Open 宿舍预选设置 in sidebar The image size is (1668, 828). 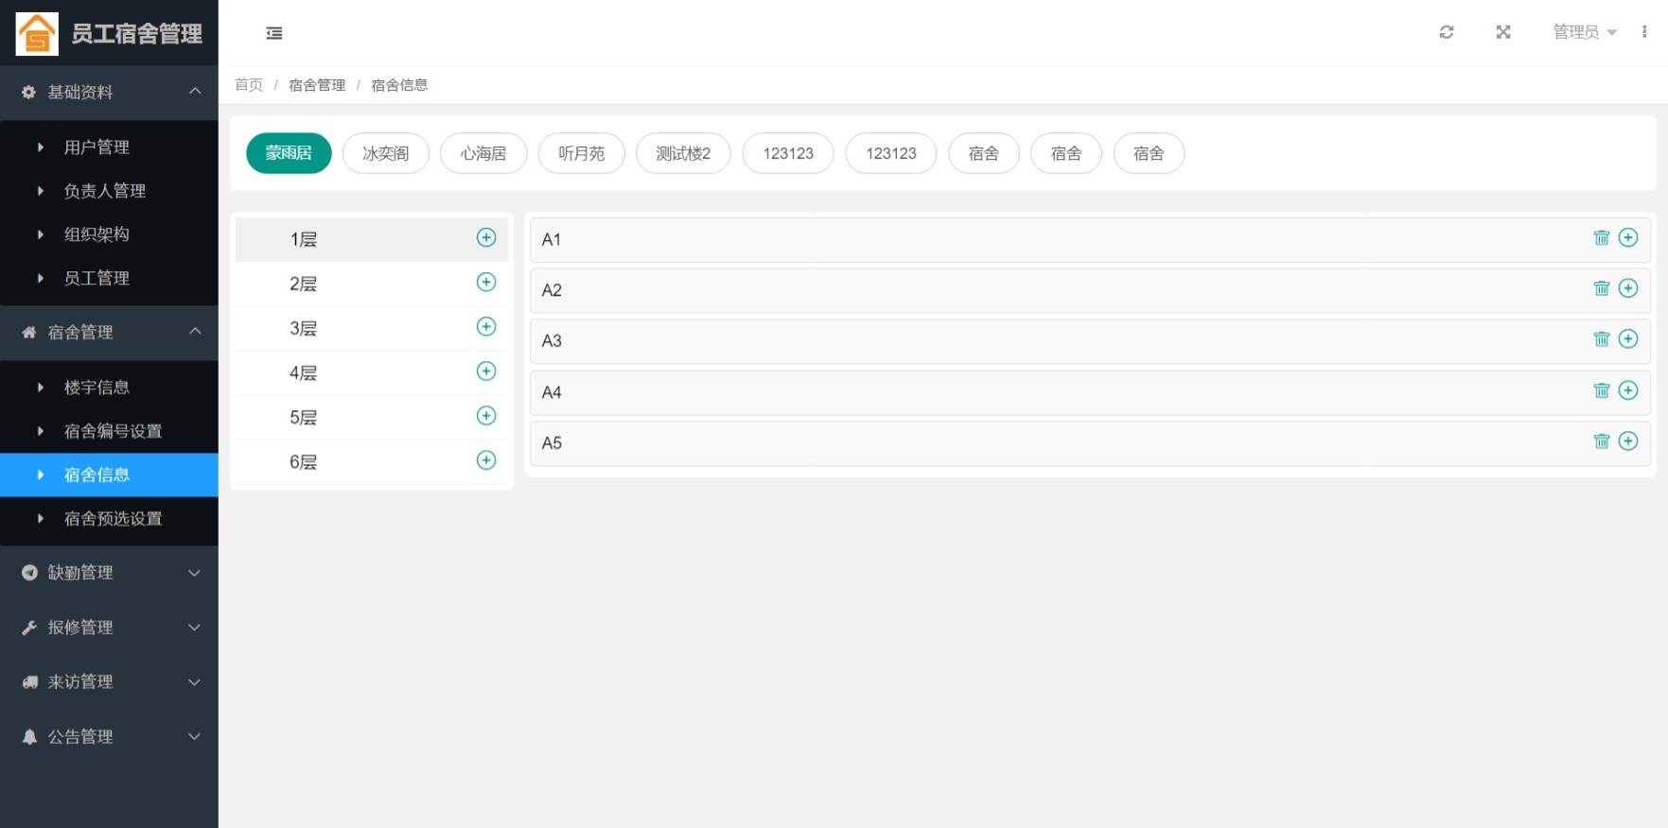[109, 519]
